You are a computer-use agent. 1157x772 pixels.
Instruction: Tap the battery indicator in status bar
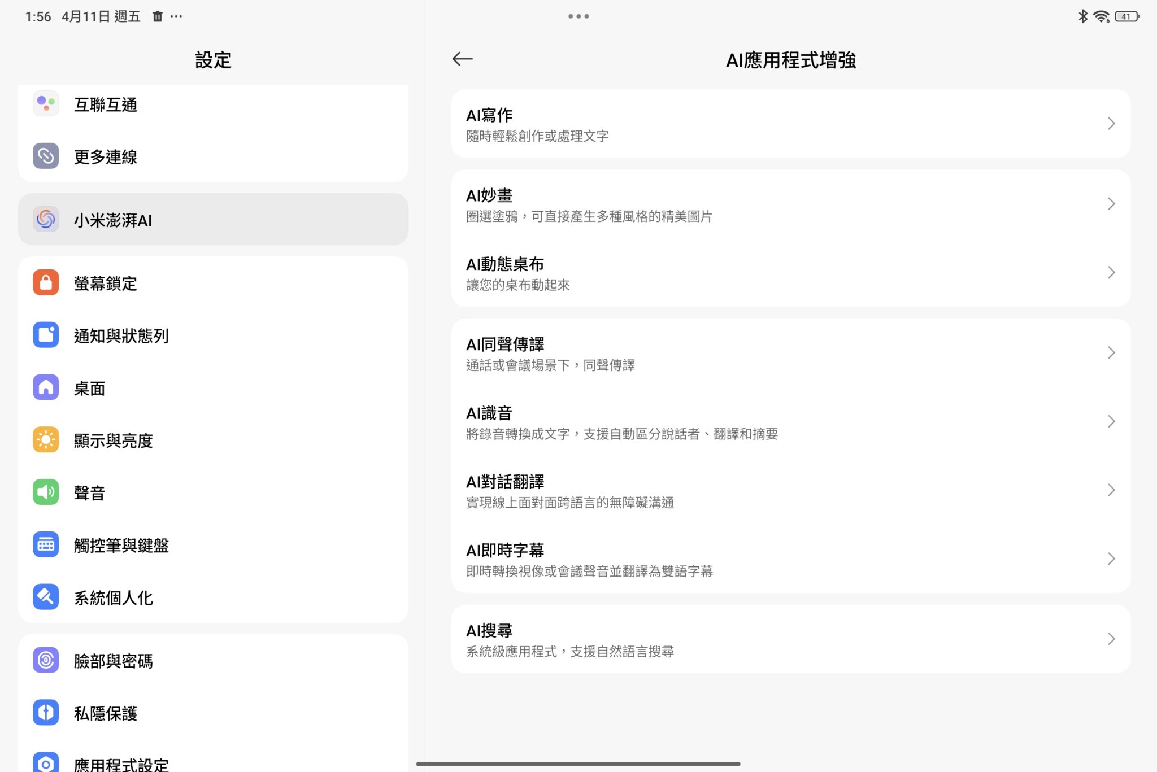(1126, 16)
